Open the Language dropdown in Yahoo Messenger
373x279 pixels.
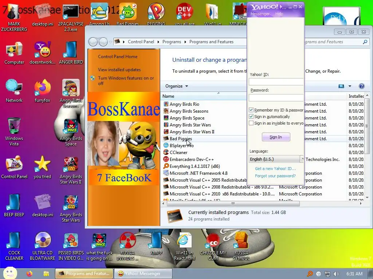[276, 159]
